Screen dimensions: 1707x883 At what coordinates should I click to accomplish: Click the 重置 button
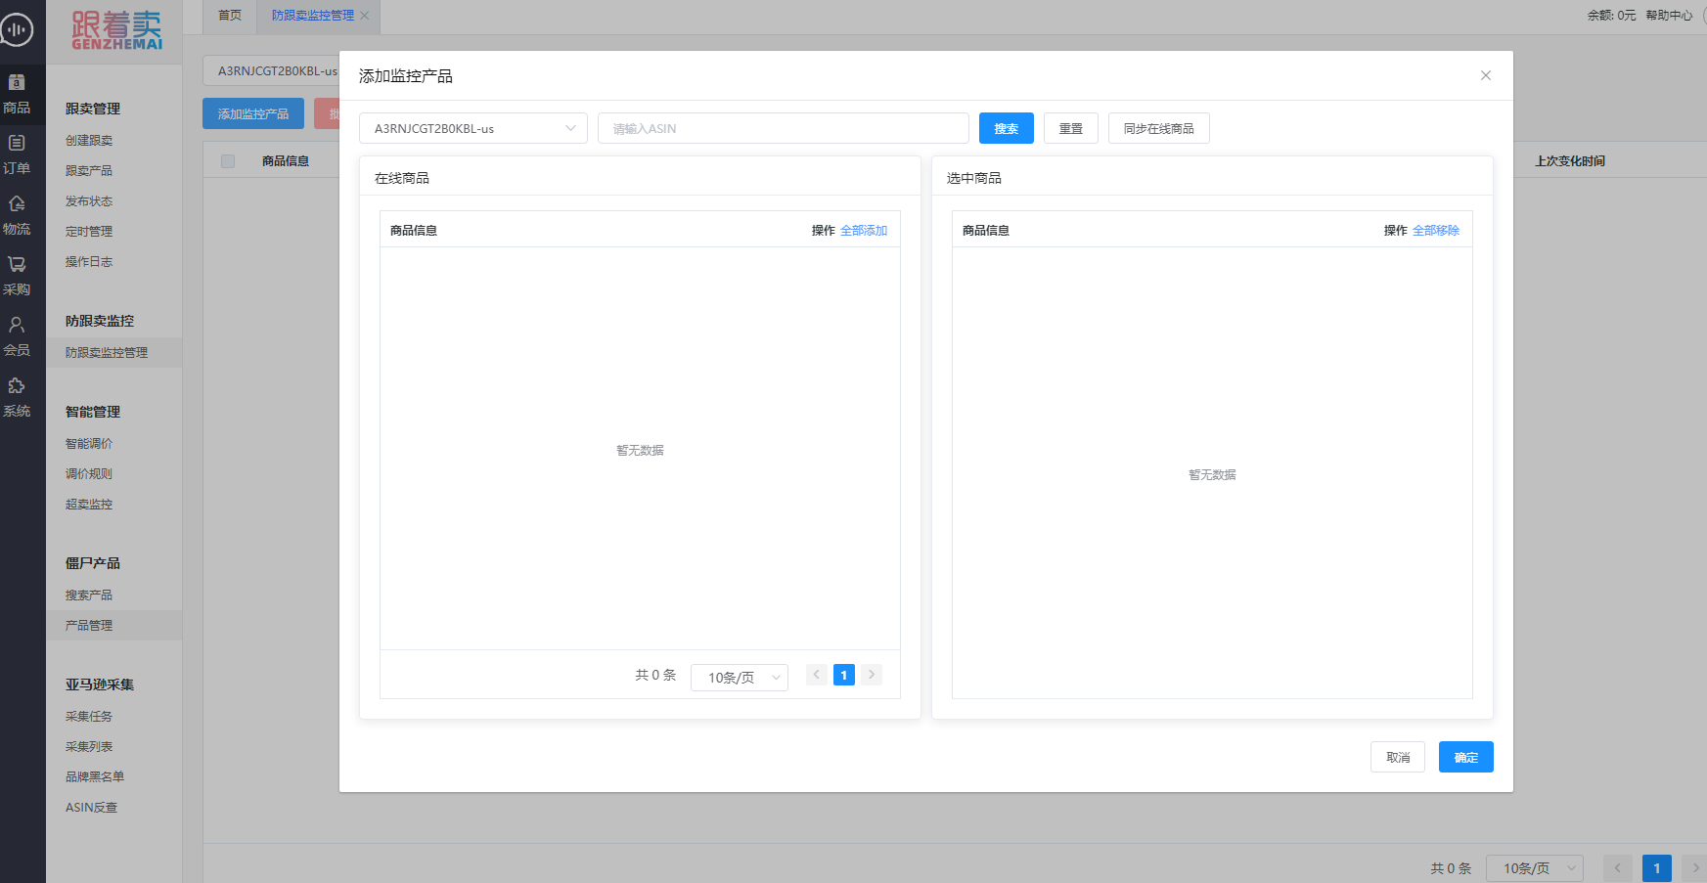click(x=1071, y=128)
